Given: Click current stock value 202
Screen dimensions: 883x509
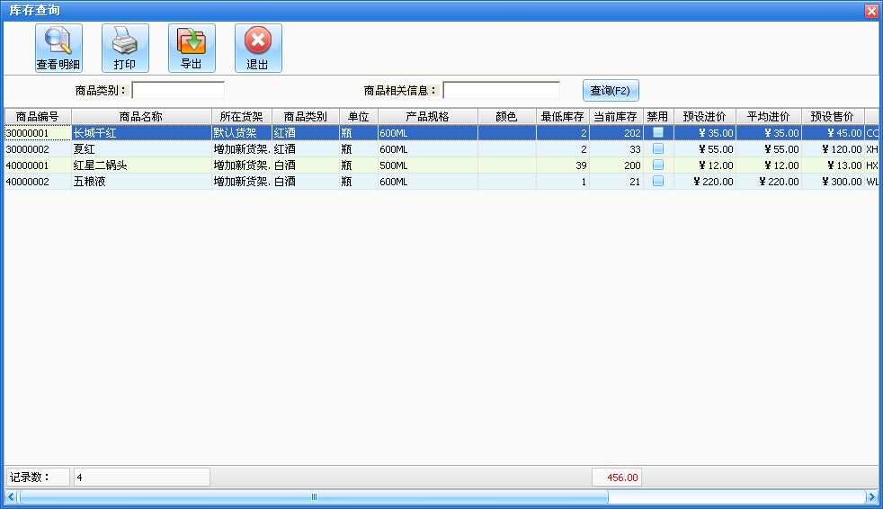Looking at the screenshot, I should click(x=616, y=133).
